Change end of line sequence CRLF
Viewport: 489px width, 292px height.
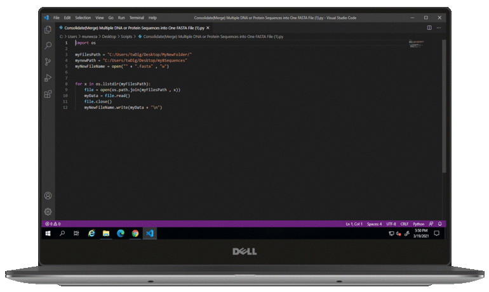(405, 224)
